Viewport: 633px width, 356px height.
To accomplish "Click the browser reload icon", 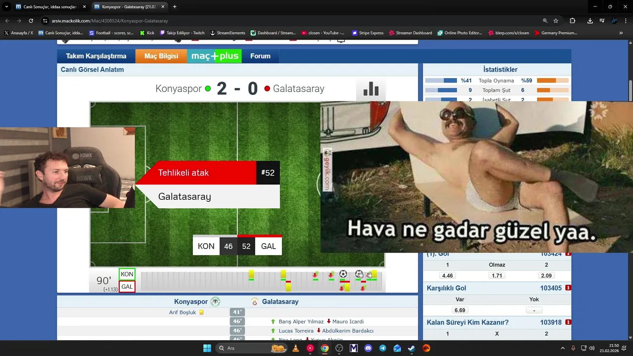I will 31,21.
